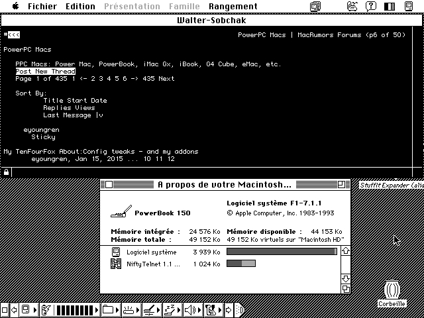Screen dimensions: 424x318
Task: Click the text "eyoungren, Jan 15, 2015"
Action: pos(77,159)
